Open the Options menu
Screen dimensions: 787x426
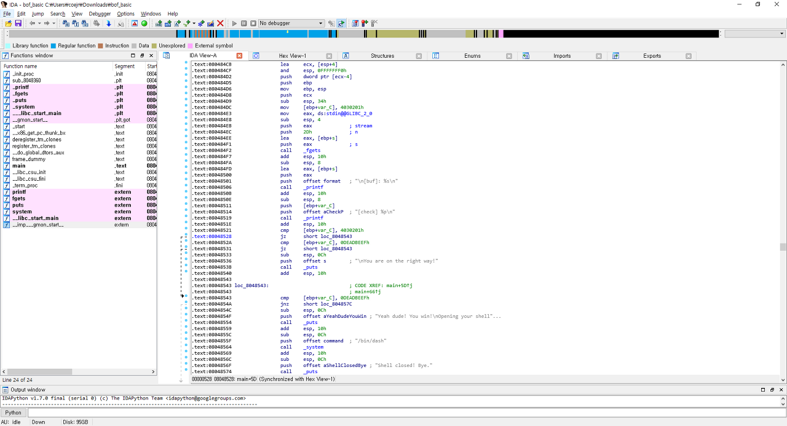tap(125, 14)
